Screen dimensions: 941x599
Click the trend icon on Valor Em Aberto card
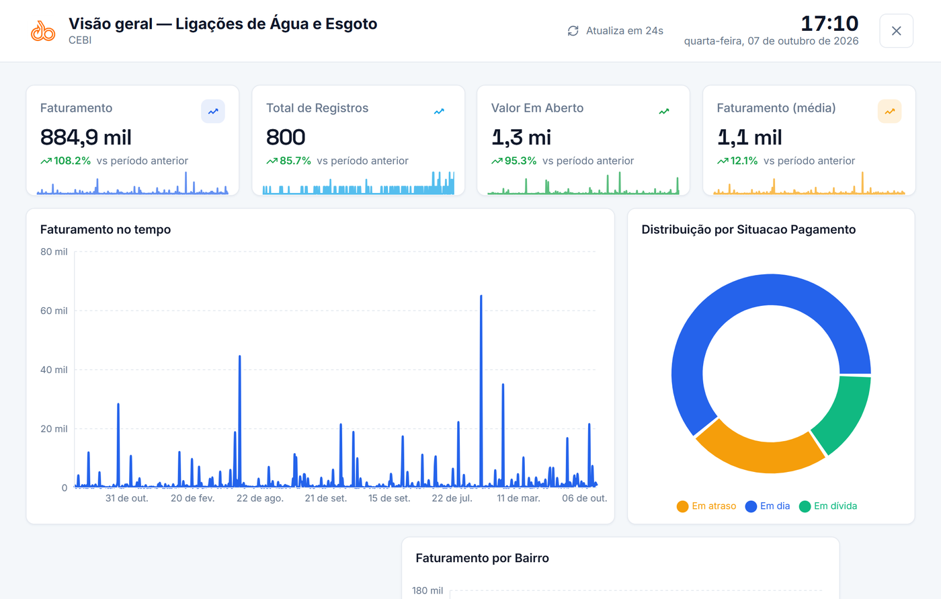(x=664, y=112)
